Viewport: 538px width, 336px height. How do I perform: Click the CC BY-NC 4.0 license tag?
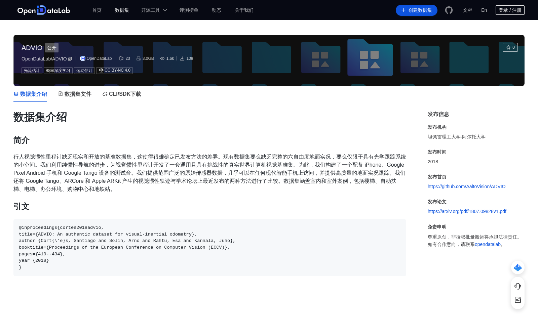coord(115,71)
